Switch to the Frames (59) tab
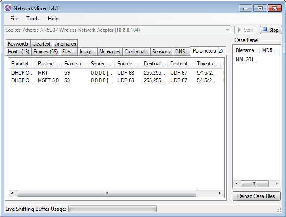 pyautogui.click(x=45, y=52)
